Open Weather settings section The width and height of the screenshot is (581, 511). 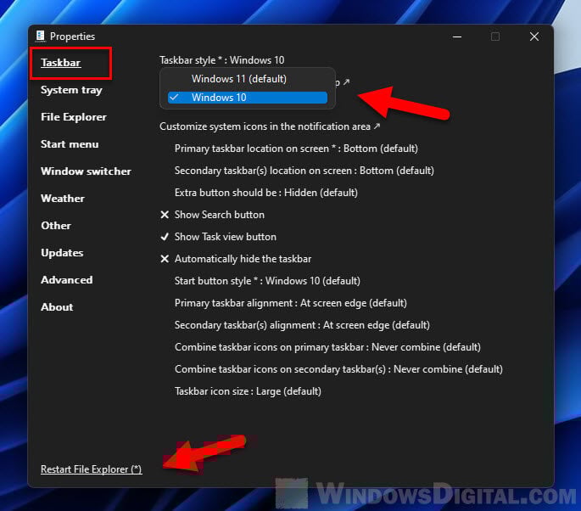[x=63, y=199]
